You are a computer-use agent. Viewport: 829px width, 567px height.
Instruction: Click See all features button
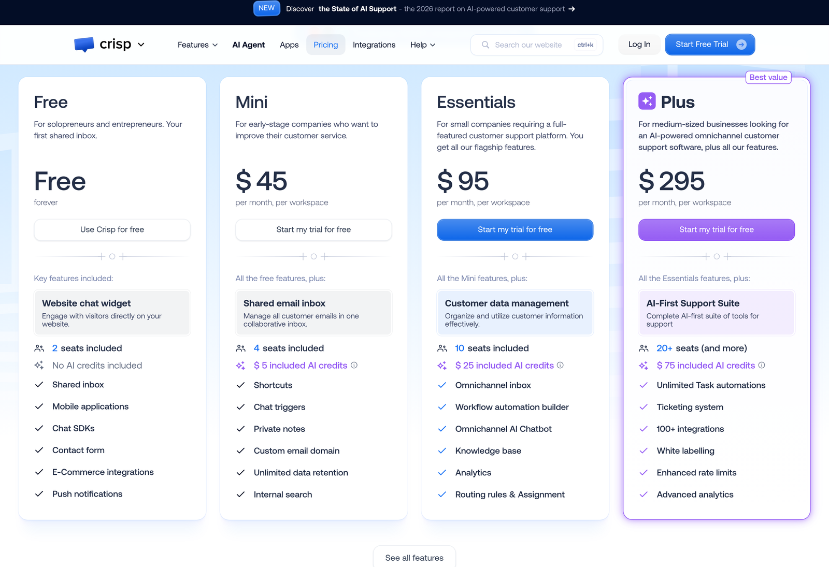point(414,557)
